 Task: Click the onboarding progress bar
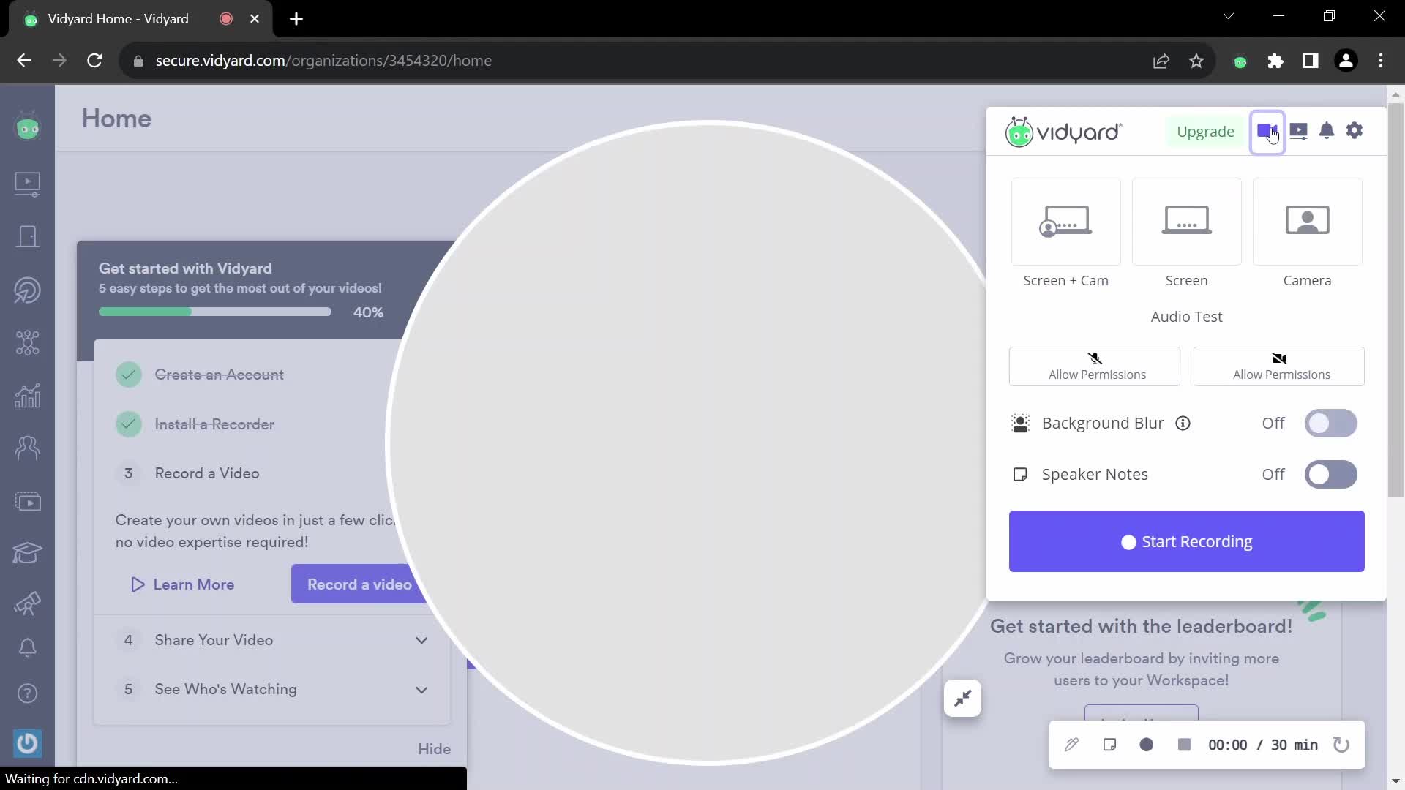(215, 312)
